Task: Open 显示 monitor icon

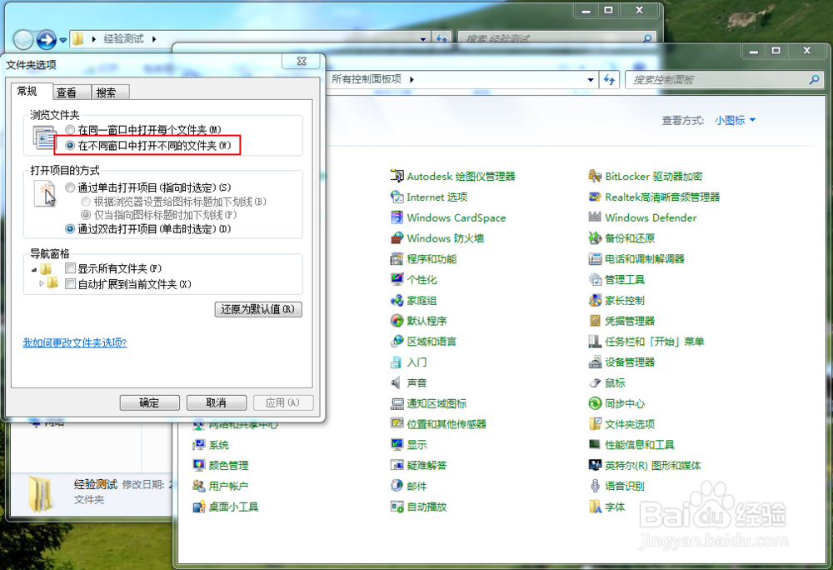Action: tap(397, 444)
